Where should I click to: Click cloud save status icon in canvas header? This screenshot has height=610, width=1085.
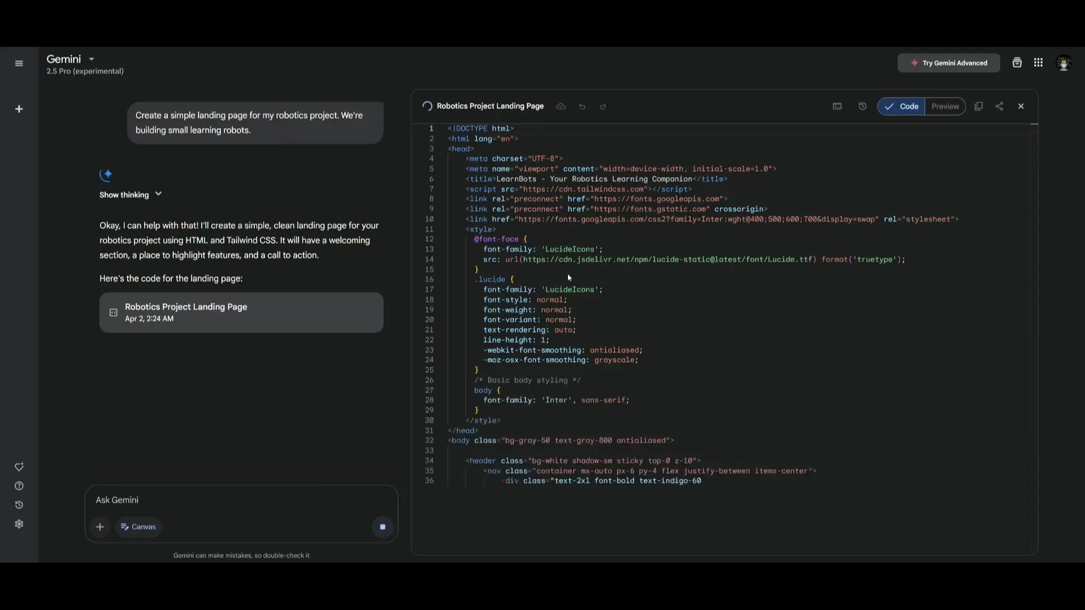click(x=561, y=106)
